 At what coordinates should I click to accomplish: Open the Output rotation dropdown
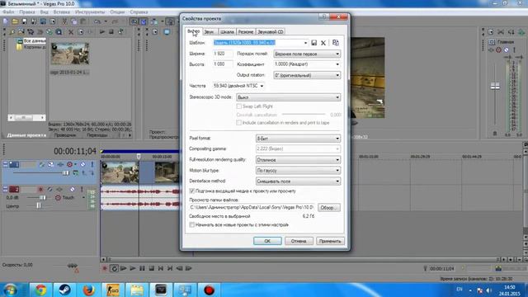[x=307, y=75]
